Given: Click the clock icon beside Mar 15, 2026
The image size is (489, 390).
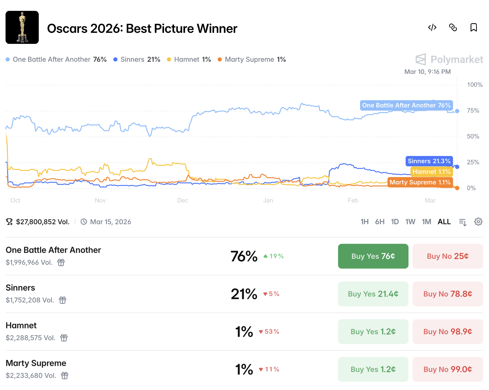Looking at the screenshot, I should tap(84, 222).
